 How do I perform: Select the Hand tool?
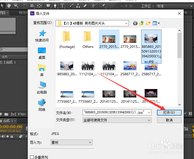point(9,6)
